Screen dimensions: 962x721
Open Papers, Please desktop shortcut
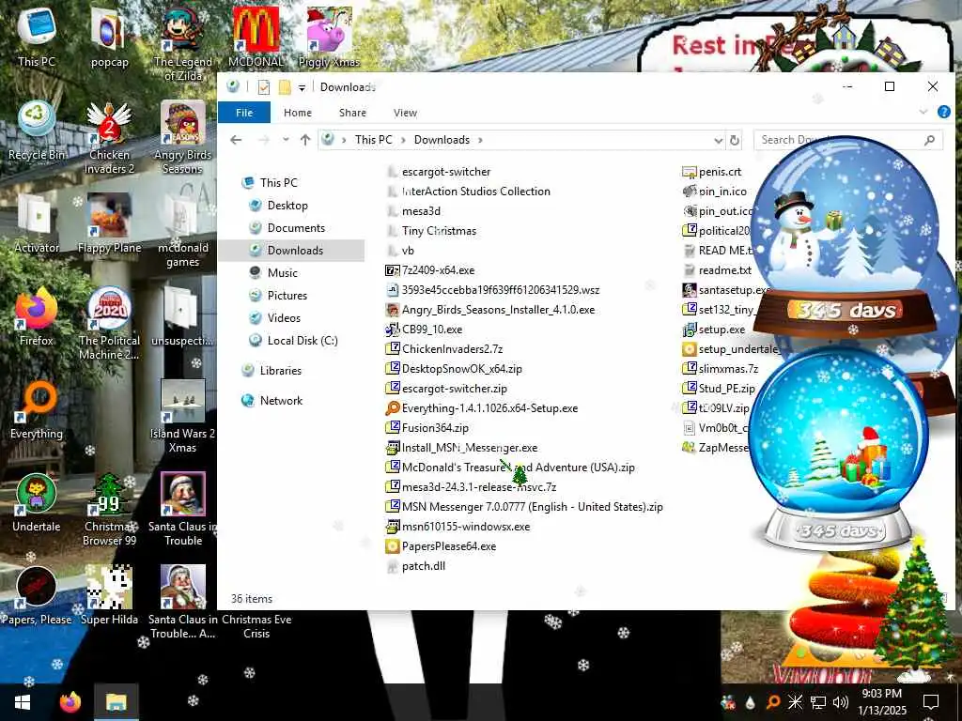(x=37, y=596)
